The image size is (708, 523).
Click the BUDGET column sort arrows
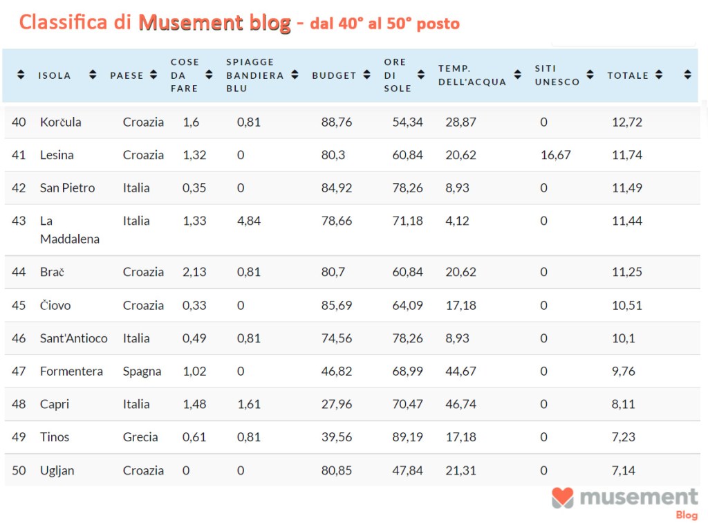(366, 75)
